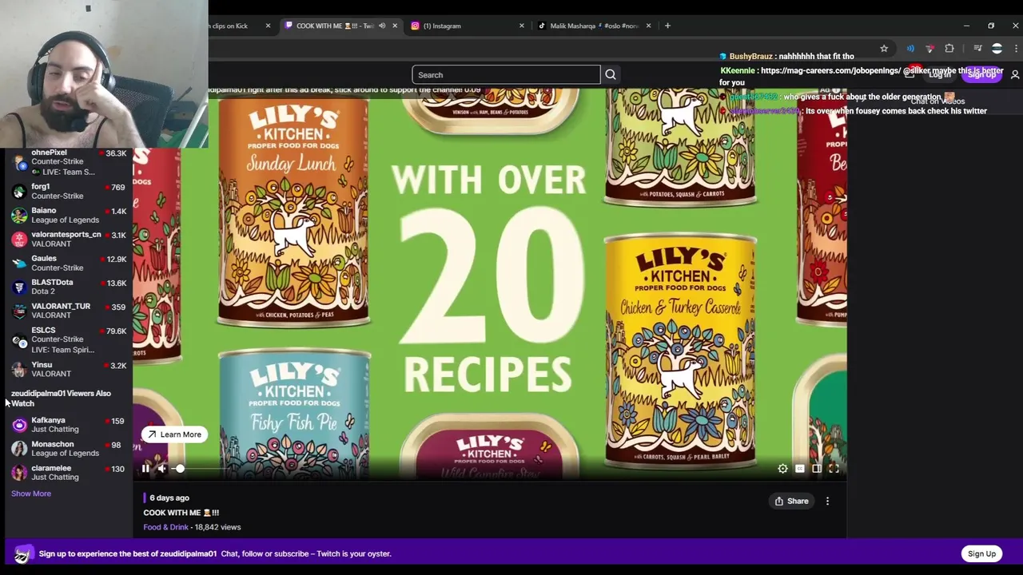Open ESLCS channel avatar
1023x575 pixels.
[x=19, y=341]
